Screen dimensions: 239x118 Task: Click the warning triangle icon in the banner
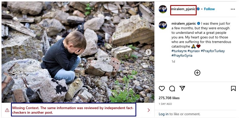(x=7, y=110)
